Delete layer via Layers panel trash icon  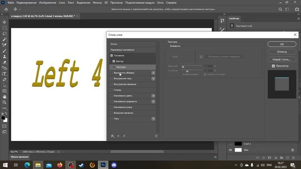pos(293,158)
